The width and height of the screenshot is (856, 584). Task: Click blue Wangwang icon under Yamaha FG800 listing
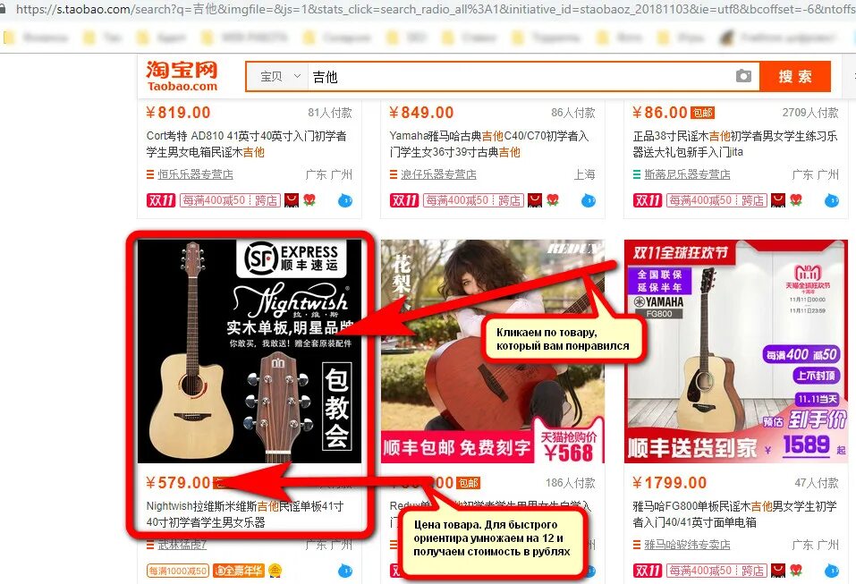pyautogui.click(x=832, y=571)
